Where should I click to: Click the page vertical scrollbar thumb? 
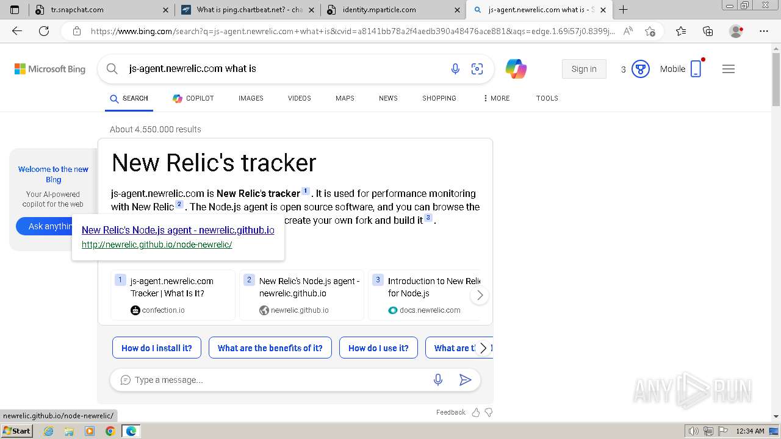coord(776,79)
